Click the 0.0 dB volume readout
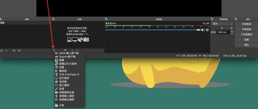The width and height of the screenshot is (258, 109). [206, 23]
